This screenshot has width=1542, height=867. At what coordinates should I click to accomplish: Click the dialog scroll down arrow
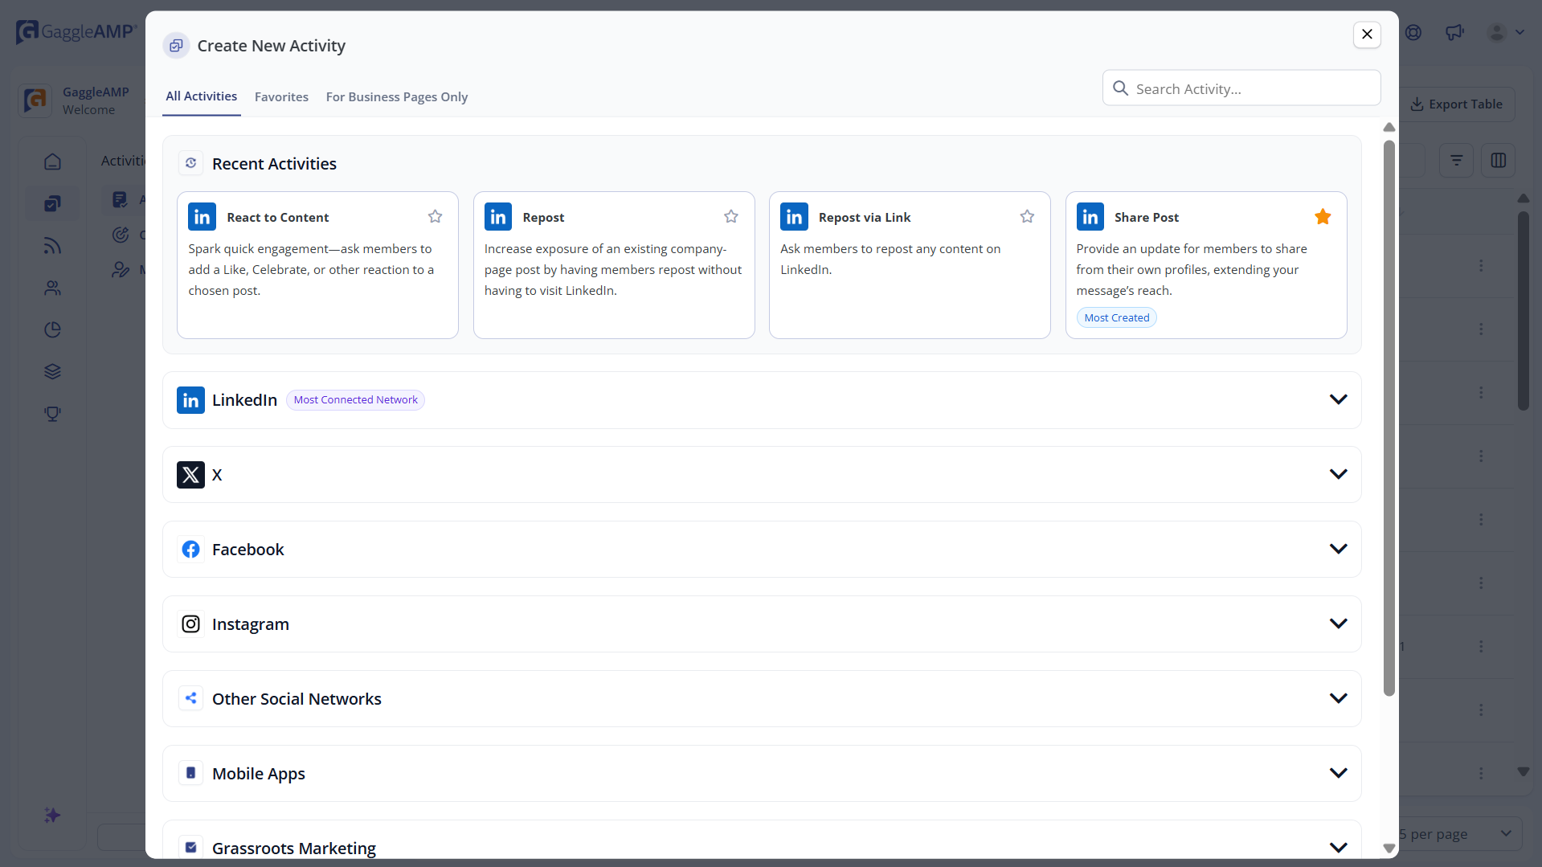(x=1389, y=849)
